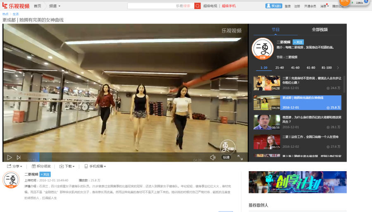372x212 pixels.
Task: Click the 积分领奖 gift link
Action: click(41, 166)
